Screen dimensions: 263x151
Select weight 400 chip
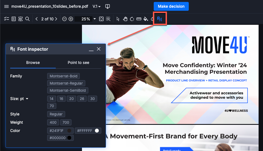coord(53,123)
